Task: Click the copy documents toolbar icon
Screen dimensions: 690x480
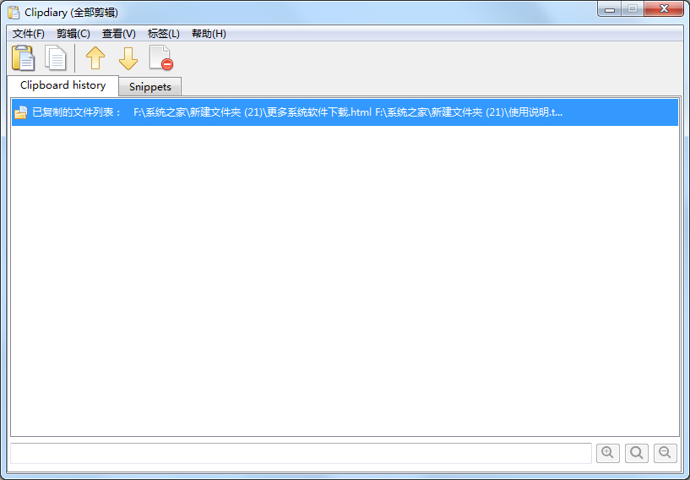Action: coord(56,58)
